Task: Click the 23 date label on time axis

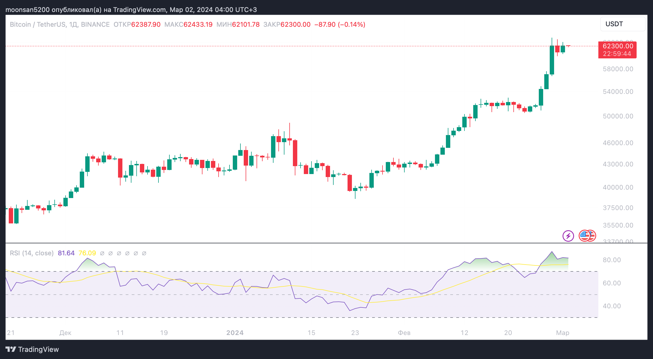Action: (x=355, y=333)
